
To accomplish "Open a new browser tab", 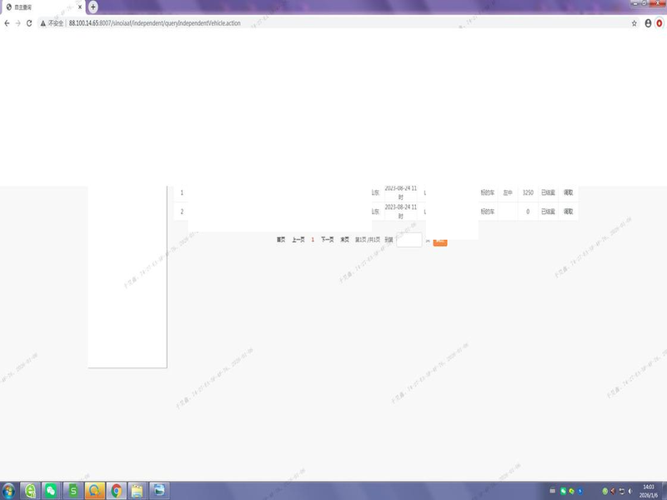I will pos(93,7).
